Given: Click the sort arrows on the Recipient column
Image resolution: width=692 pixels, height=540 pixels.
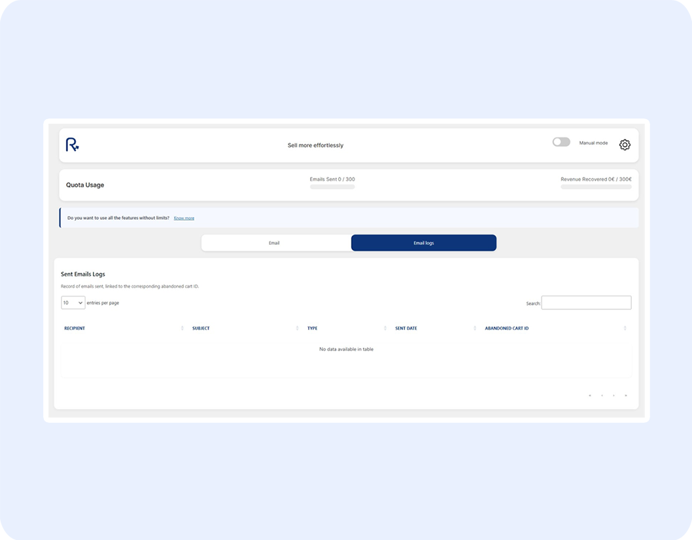Looking at the screenshot, I should point(182,328).
